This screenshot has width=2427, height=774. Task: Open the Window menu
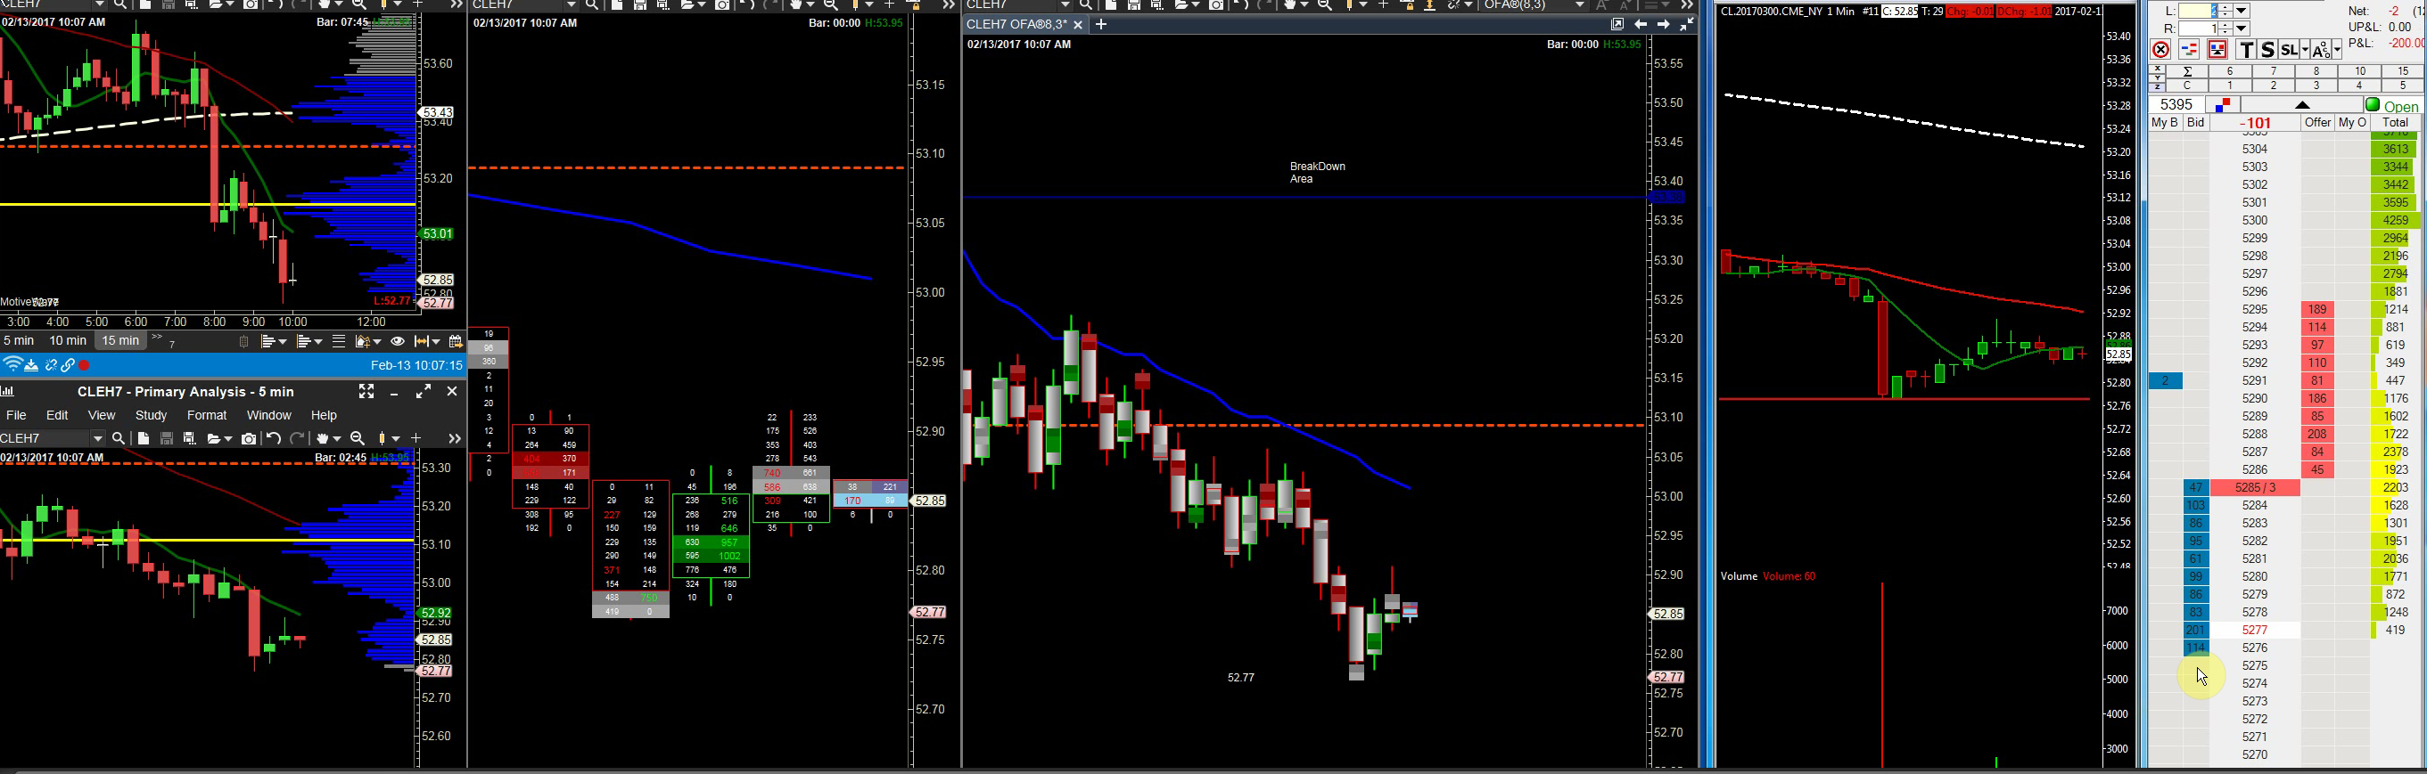pos(268,415)
